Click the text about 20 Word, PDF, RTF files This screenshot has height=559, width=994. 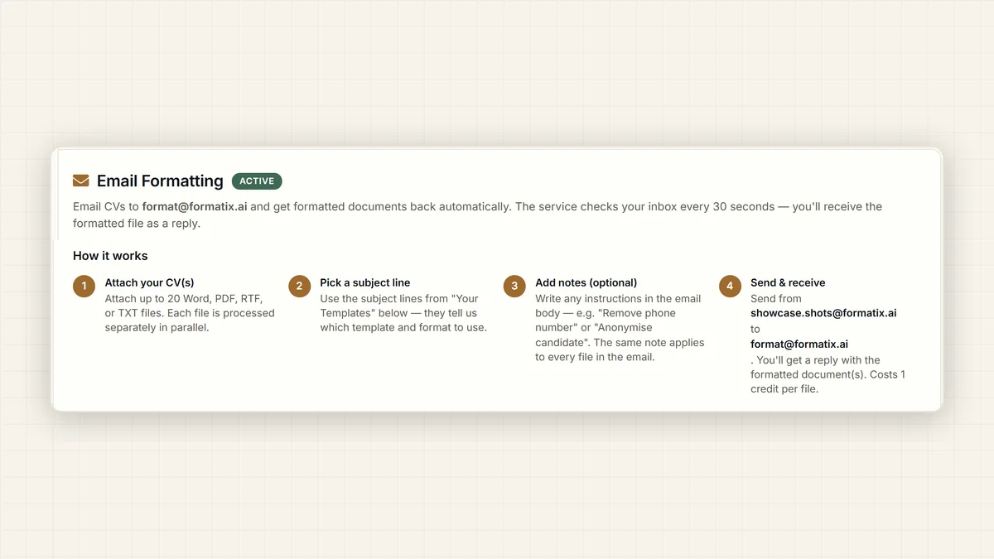[x=190, y=313]
